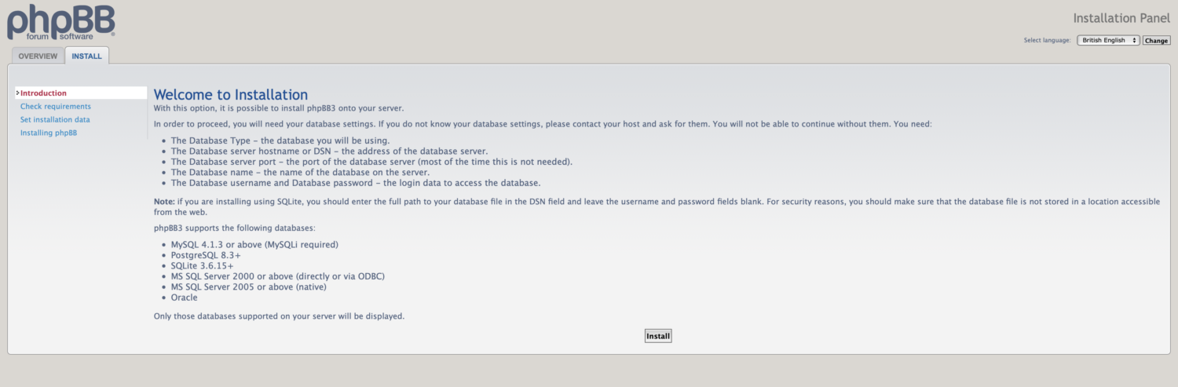Click the phpBB forum software logo
The width and height of the screenshot is (1178, 387).
click(x=61, y=21)
